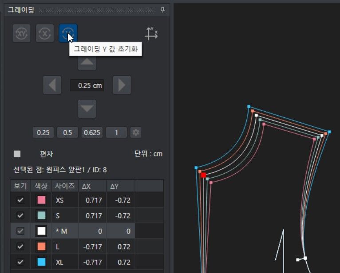
Task: Reset grading Y value icon
Action: coord(68,33)
